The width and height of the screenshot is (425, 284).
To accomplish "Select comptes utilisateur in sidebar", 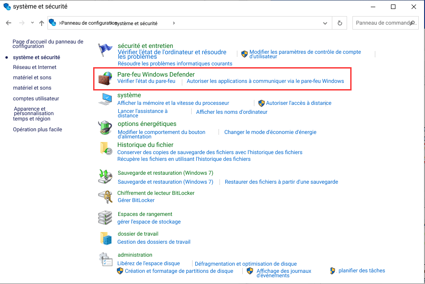I will pyautogui.click(x=36, y=99).
